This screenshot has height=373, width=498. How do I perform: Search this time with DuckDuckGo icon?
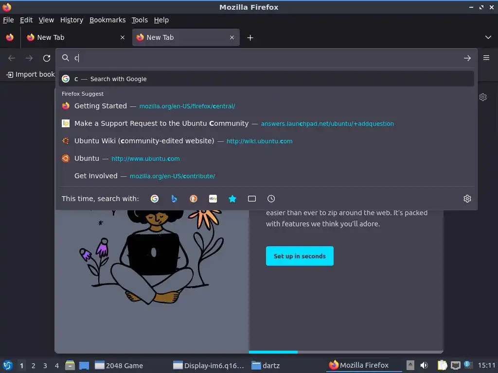[x=194, y=199]
